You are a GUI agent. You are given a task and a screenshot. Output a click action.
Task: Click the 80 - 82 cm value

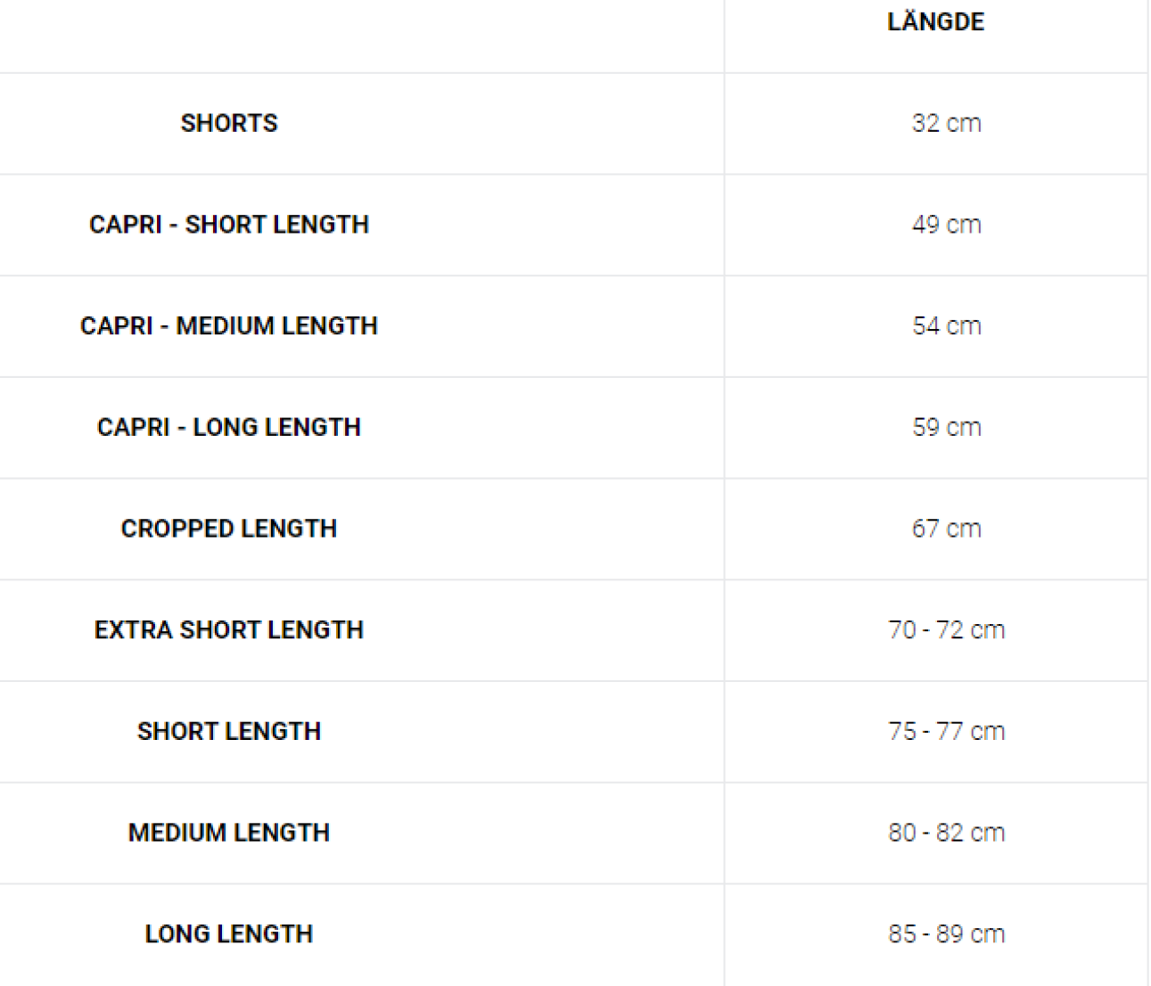pos(946,833)
